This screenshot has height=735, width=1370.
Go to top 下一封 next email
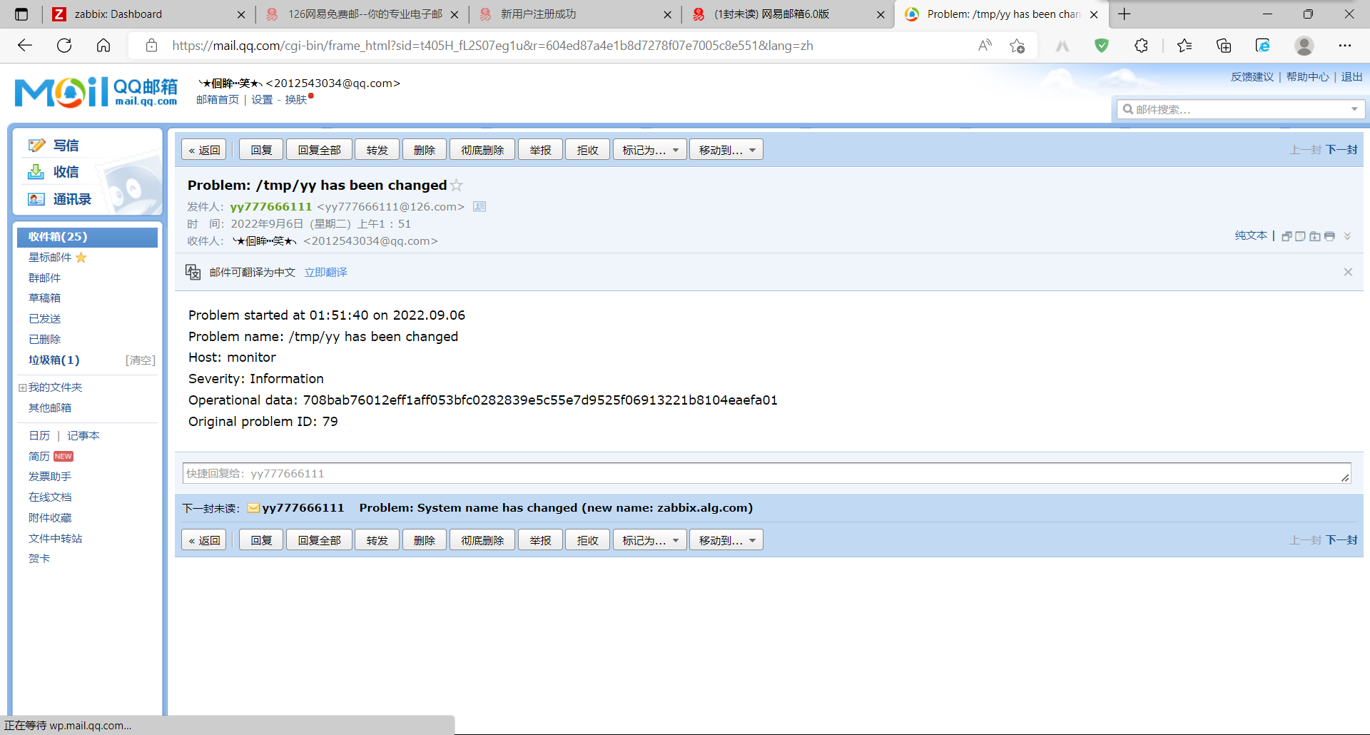pos(1341,150)
